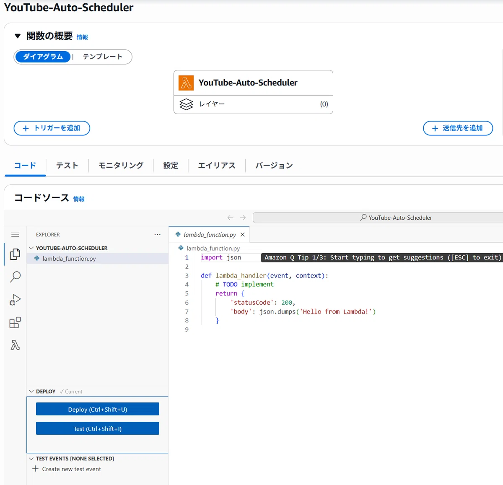Click the '# TODO implement' comment line

[x=244, y=284]
